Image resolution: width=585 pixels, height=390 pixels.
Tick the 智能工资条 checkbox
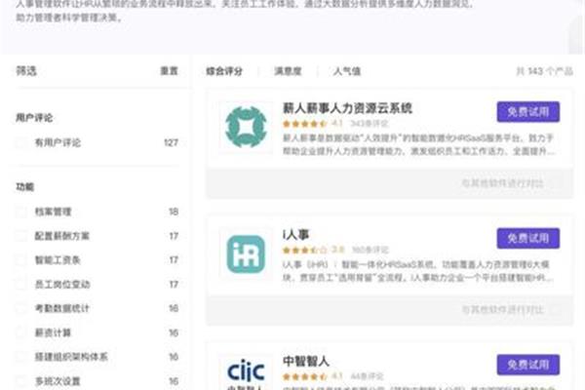[x=20, y=259]
